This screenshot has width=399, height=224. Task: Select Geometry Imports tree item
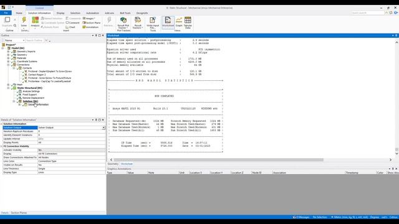point(26,51)
